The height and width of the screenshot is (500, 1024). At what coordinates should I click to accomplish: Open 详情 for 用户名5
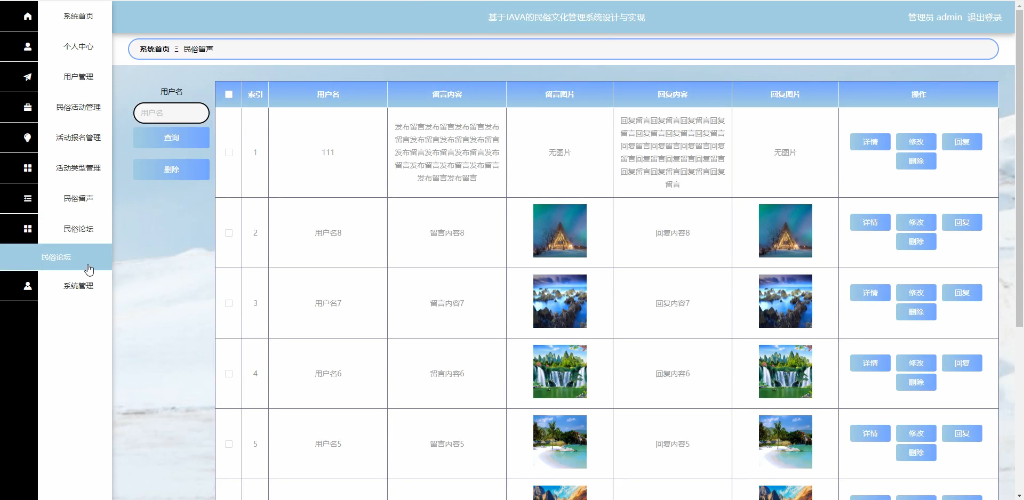[870, 433]
